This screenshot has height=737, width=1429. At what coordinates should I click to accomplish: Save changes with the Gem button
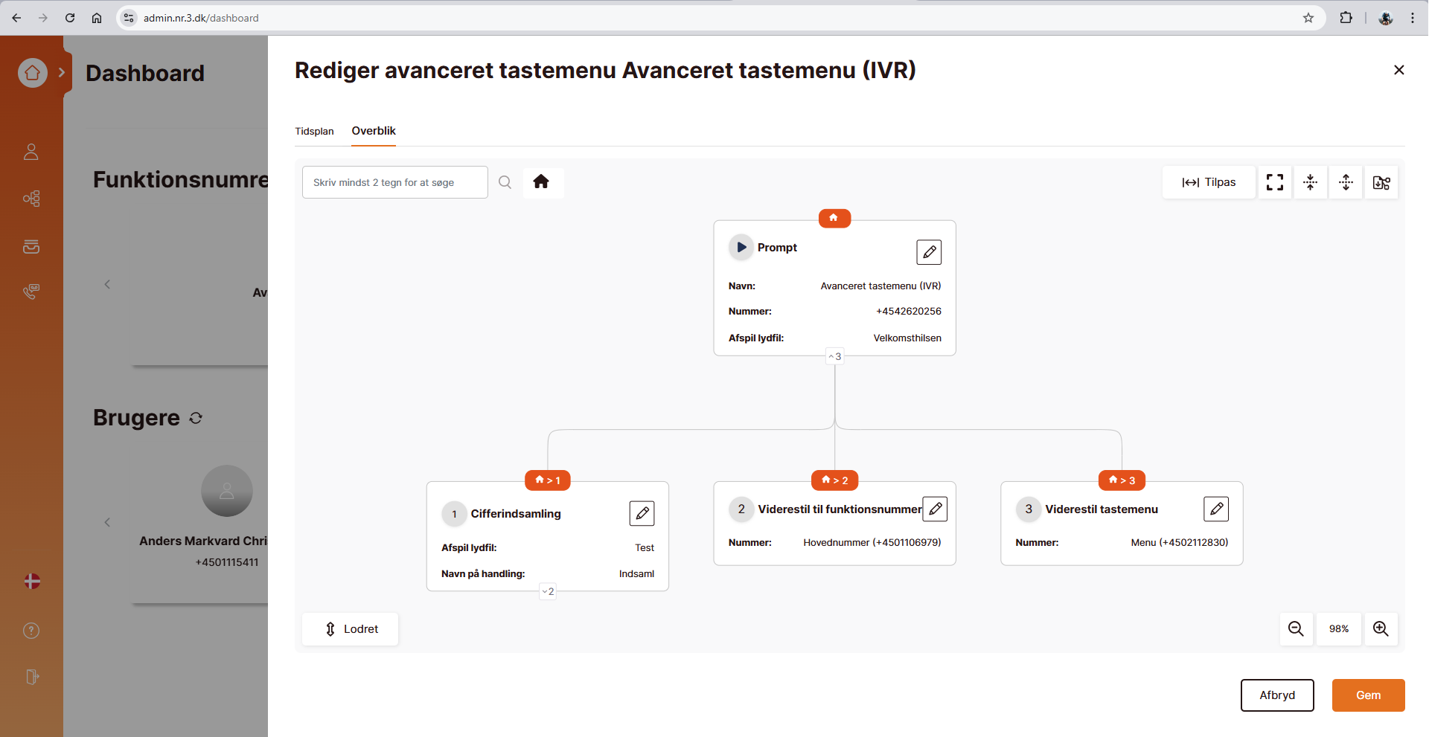point(1368,695)
